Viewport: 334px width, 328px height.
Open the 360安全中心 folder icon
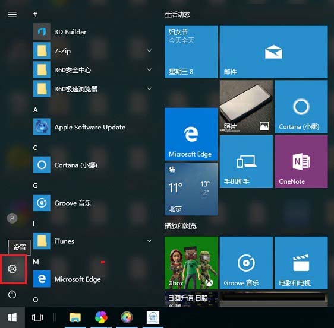pyautogui.click(x=42, y=70)
